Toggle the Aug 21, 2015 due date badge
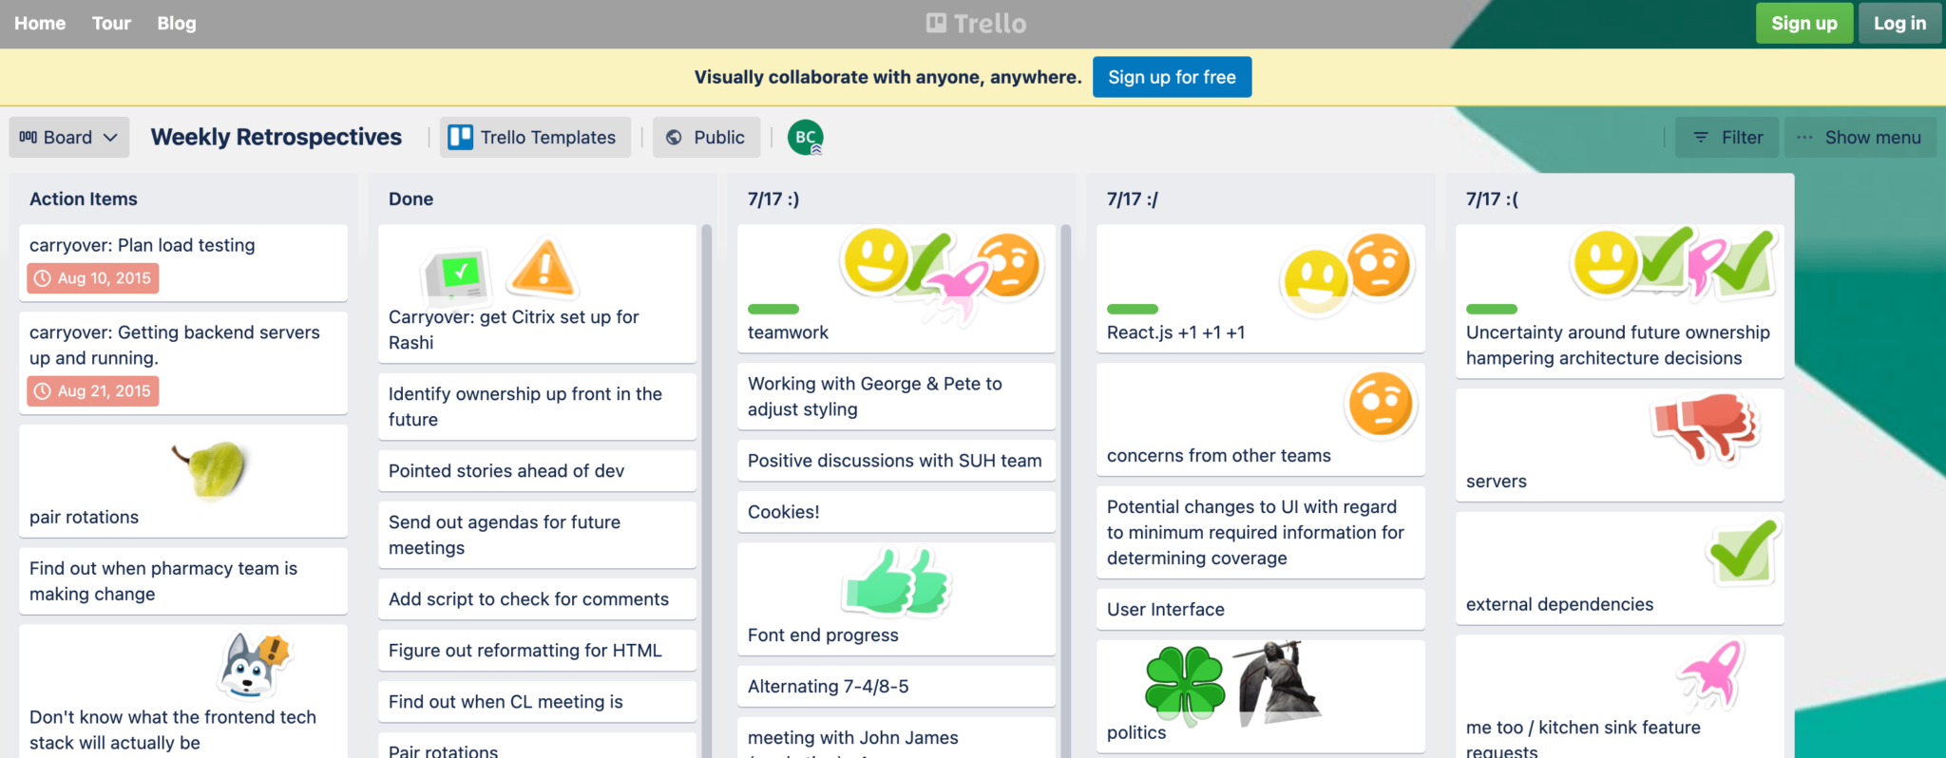This screenshot has width=1946, height=758. pyautogui.click(x=93, y=391)
